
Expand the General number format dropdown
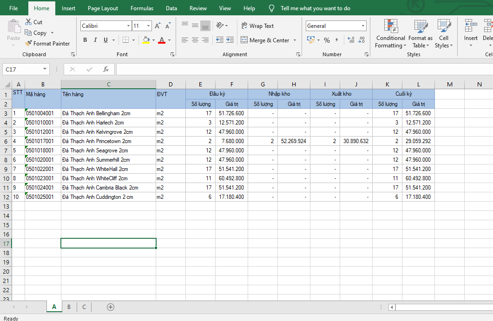click(363, 26)
